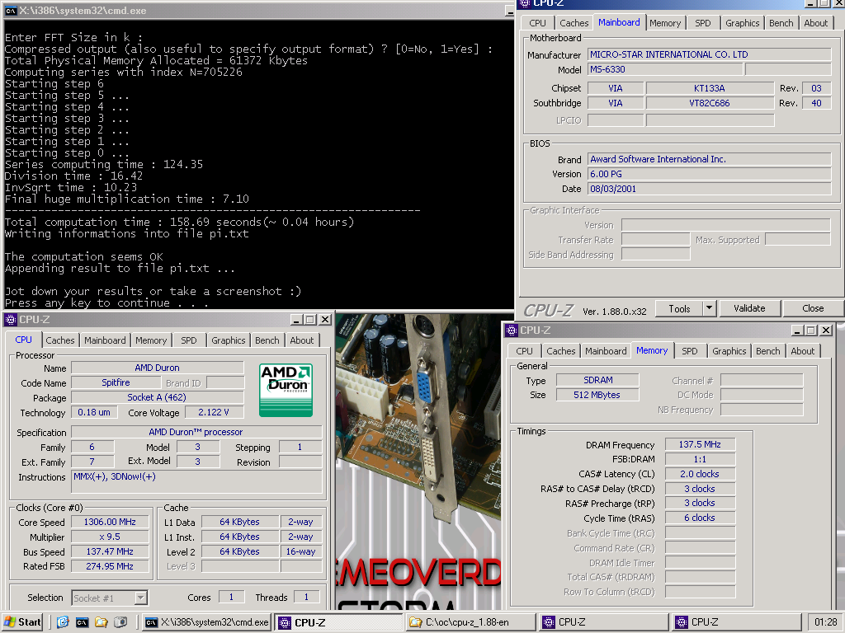This screenshot has height=633, width=845.
Task: Click the processor Name field AMD Duron
Action: (x=158, y=368)
